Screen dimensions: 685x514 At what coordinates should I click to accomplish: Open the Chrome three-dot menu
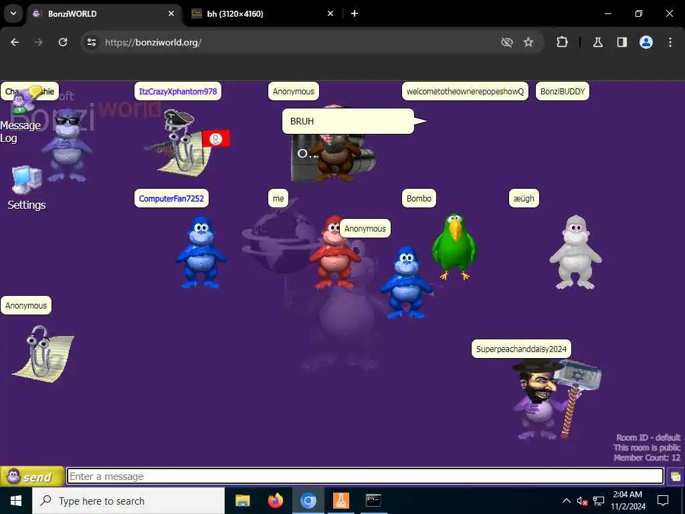coord(670,42)
